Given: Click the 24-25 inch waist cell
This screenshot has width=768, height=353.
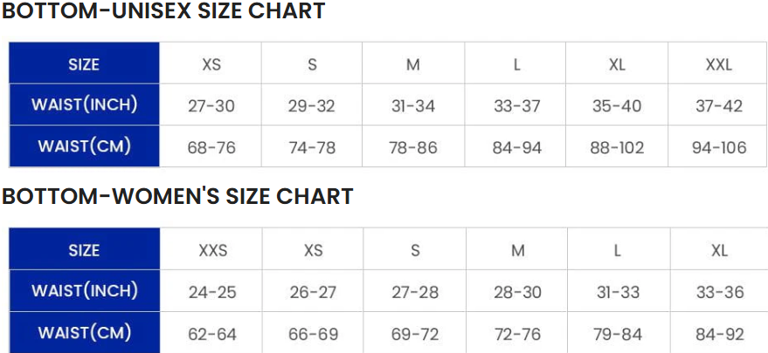Looking at the screenshot, I should point(212,292).
